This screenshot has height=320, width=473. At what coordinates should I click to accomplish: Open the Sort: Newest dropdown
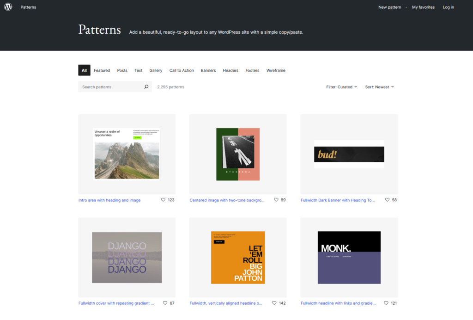pyautogui.click(x=380, y=87)
